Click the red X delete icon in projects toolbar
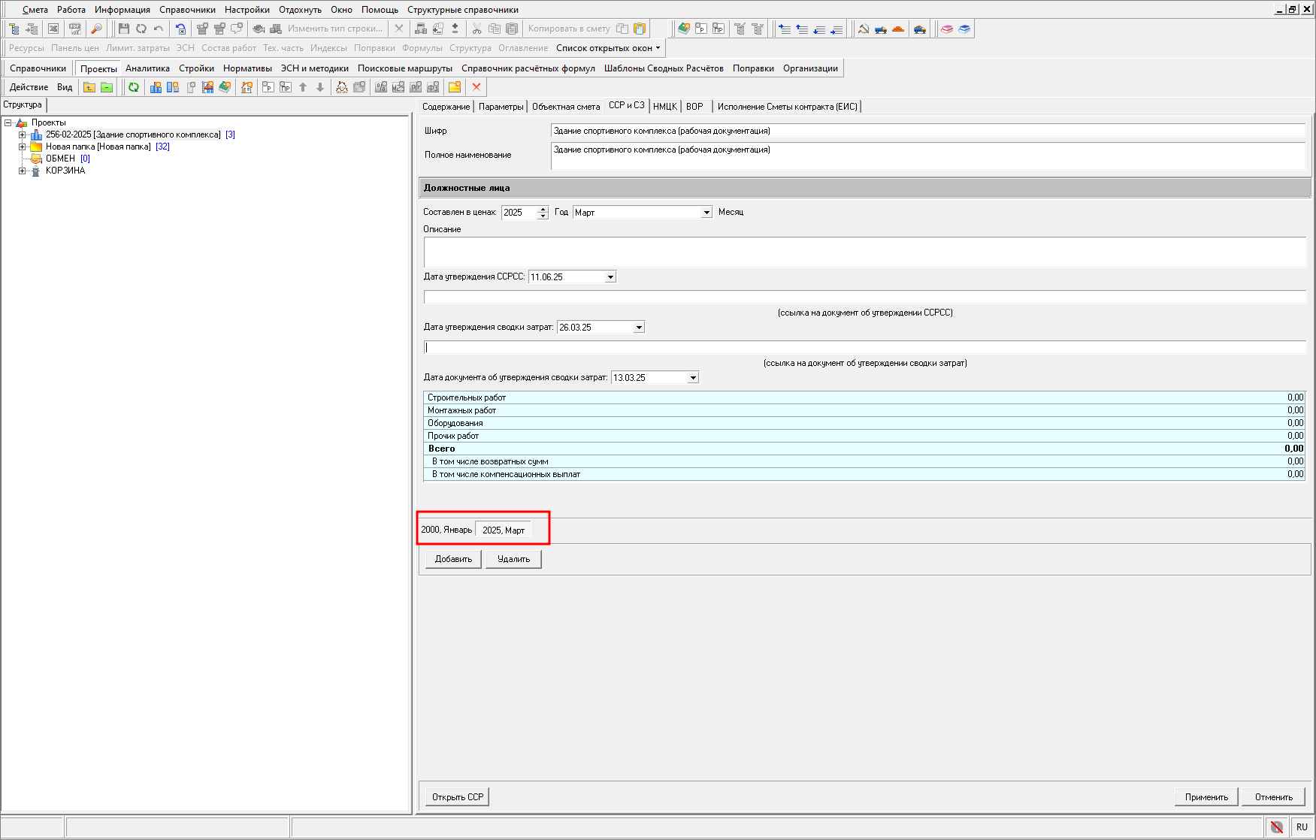 tap(476, 87)
